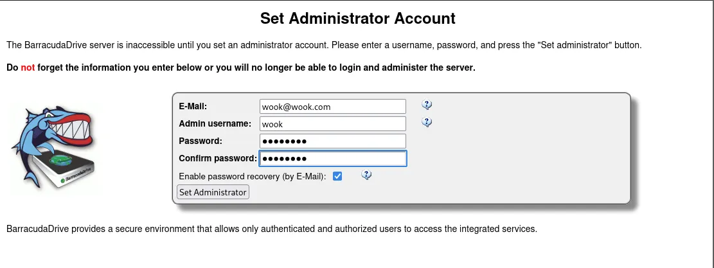Viewport: 714px width, 268px height.
Task: Place cursor in the Confirm password field
Action: click(333, 159)
